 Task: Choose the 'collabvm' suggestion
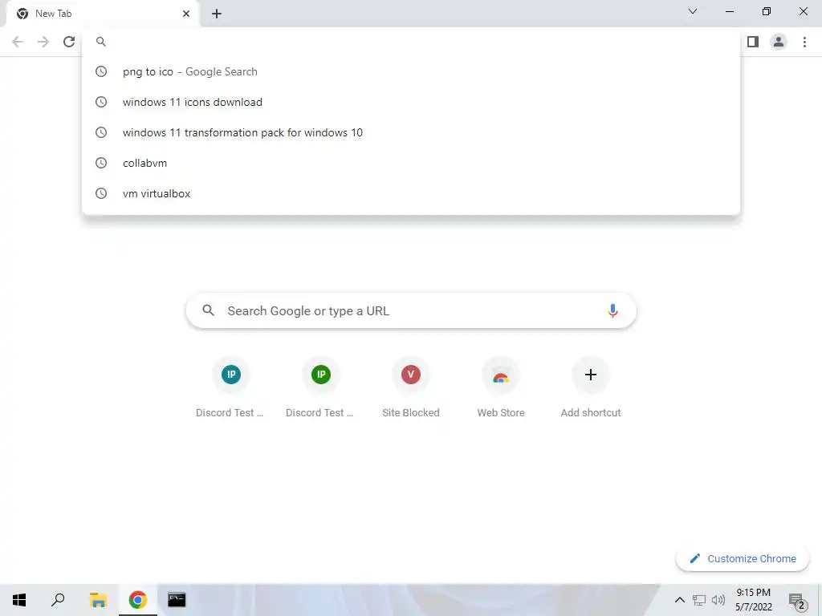click(x=410, y=163)
